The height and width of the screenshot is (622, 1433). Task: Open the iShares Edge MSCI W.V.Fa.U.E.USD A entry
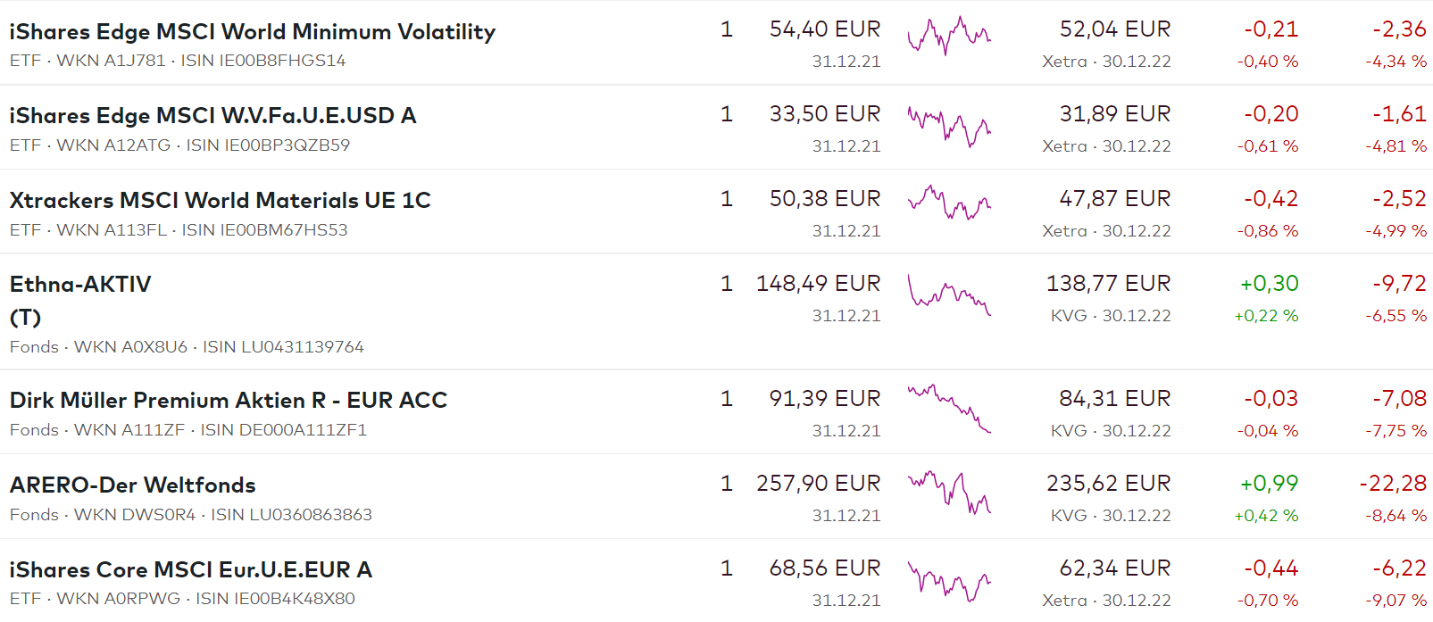(x=212, y=116)
